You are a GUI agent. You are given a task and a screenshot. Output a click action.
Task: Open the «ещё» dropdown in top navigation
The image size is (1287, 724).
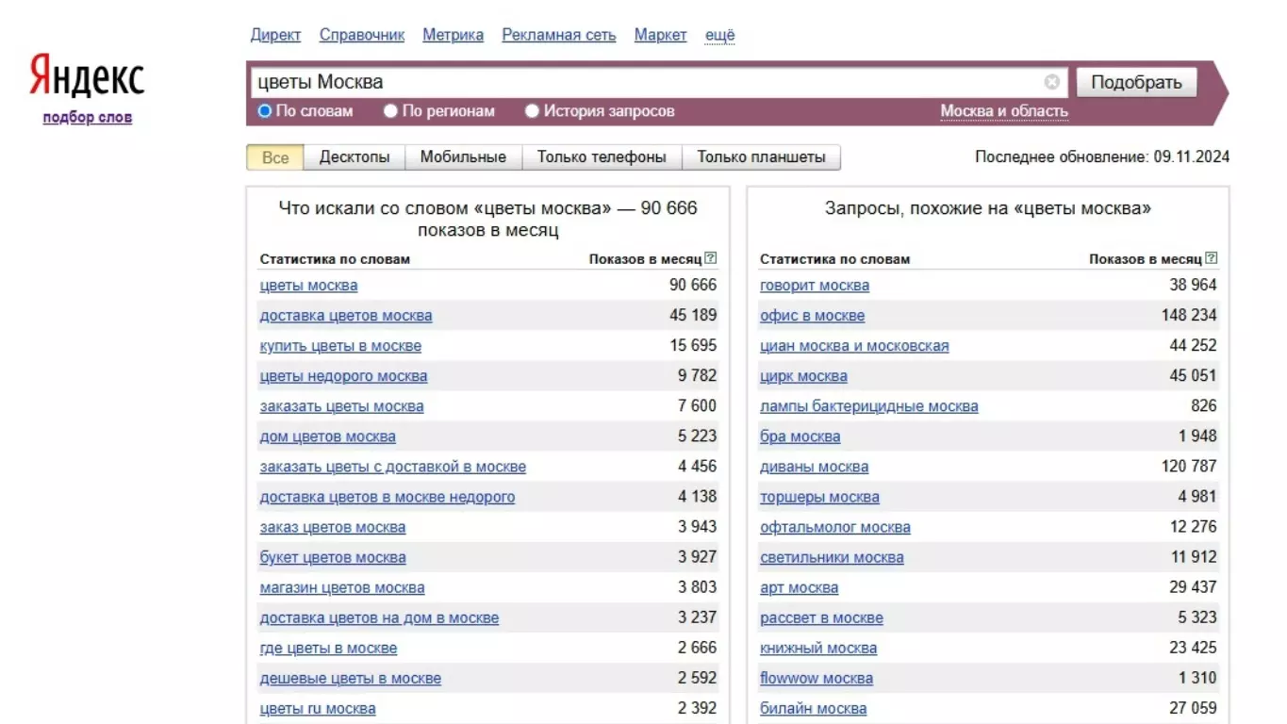(719, 35)
